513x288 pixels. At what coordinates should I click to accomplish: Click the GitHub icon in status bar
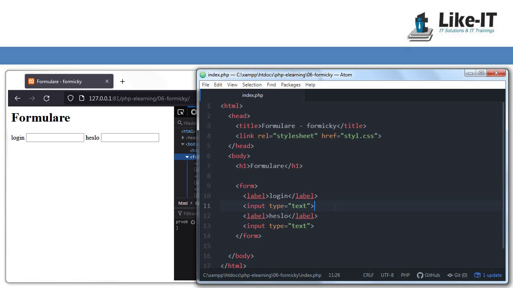tap(420, 275)
